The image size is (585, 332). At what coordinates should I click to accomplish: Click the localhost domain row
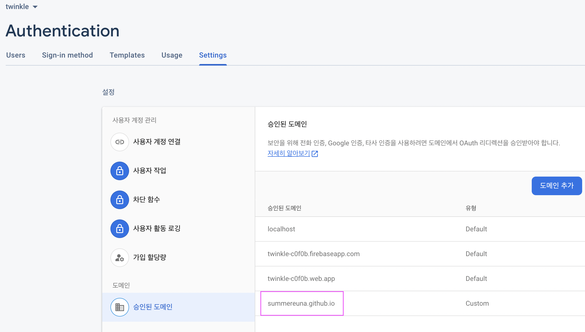pyautogui.click(x=281, y=229)
